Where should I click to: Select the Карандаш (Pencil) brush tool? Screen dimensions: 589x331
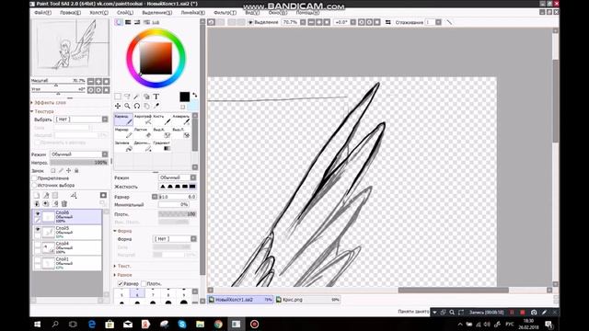[123, 120]
